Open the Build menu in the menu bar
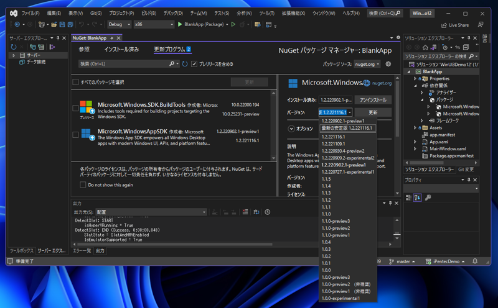 coord(149,13)
